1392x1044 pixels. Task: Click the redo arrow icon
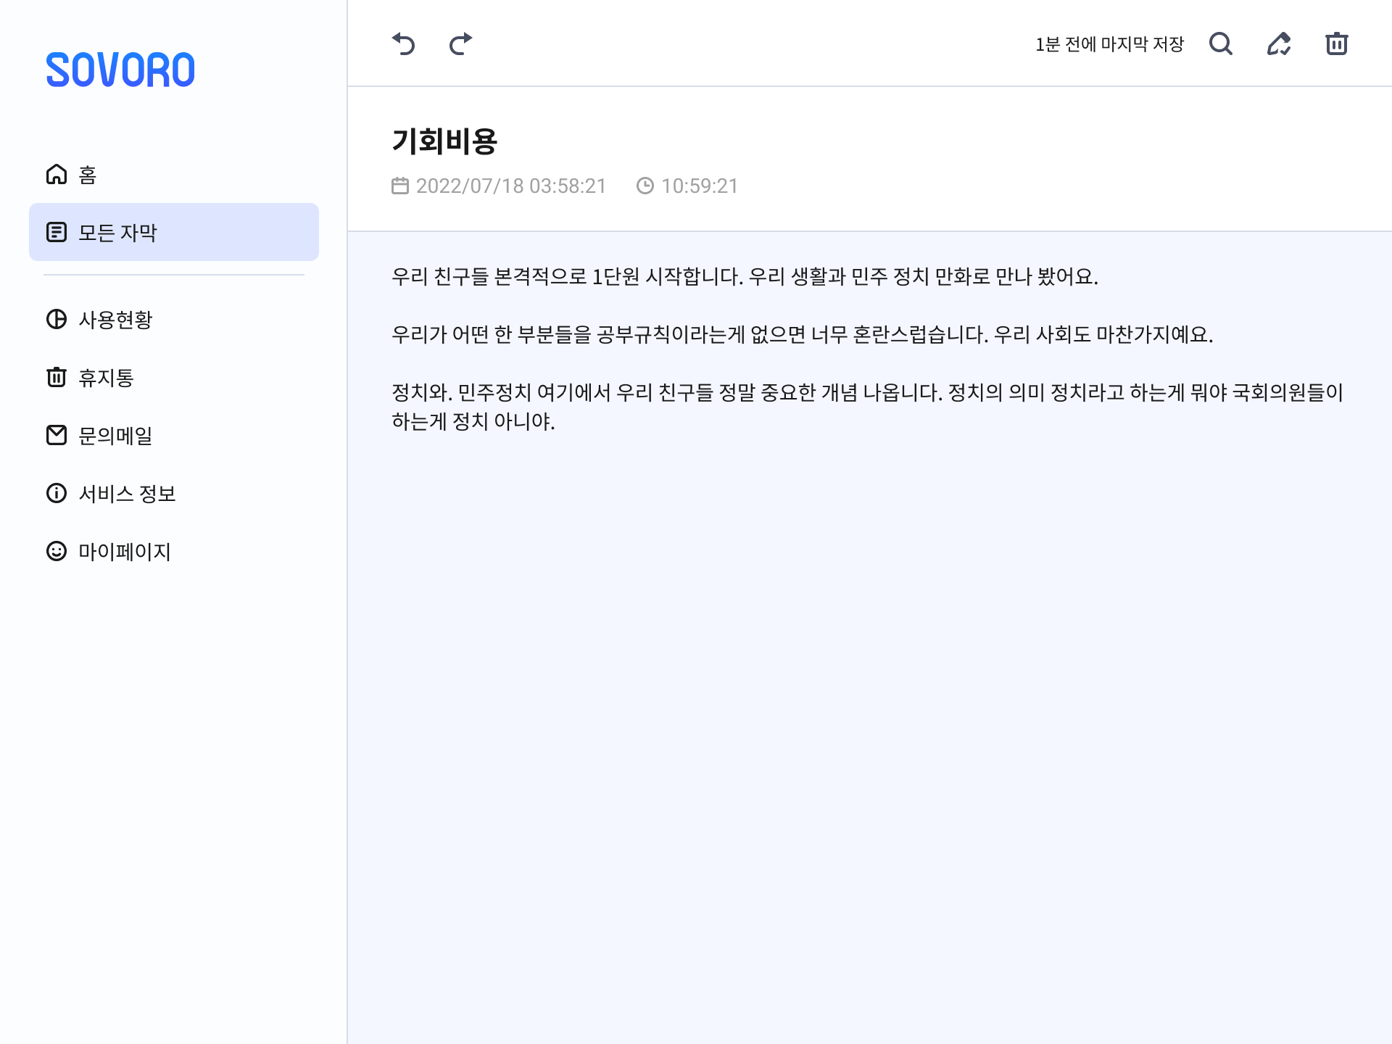click(x=460, y=44)
